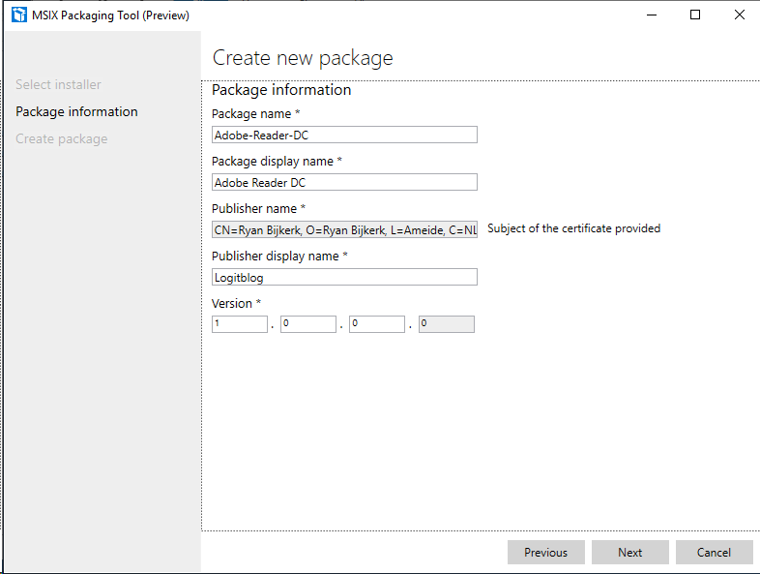Proceed with the Next button

pos(630,552)
